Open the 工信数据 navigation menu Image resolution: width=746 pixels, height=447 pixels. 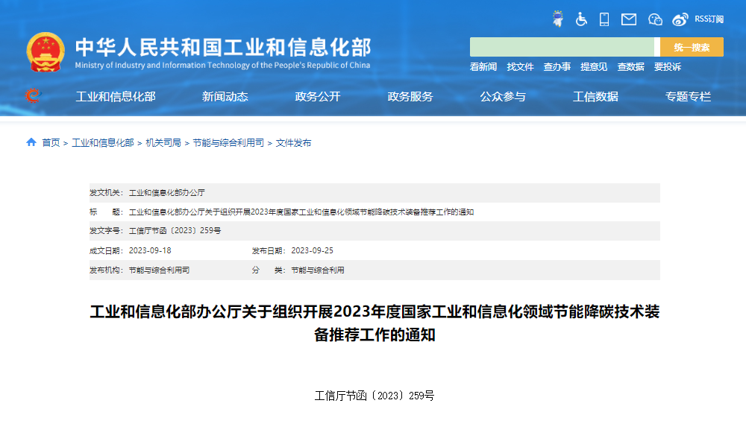[595, 97]
